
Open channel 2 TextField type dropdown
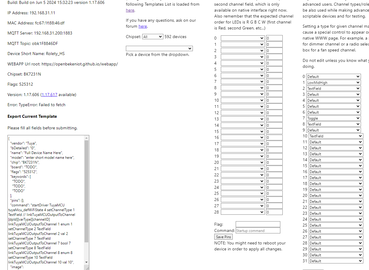(334, 88)
